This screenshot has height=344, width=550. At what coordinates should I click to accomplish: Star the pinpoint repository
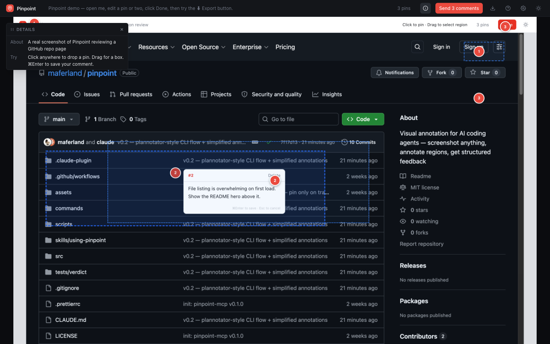click(x=485, y=73)
